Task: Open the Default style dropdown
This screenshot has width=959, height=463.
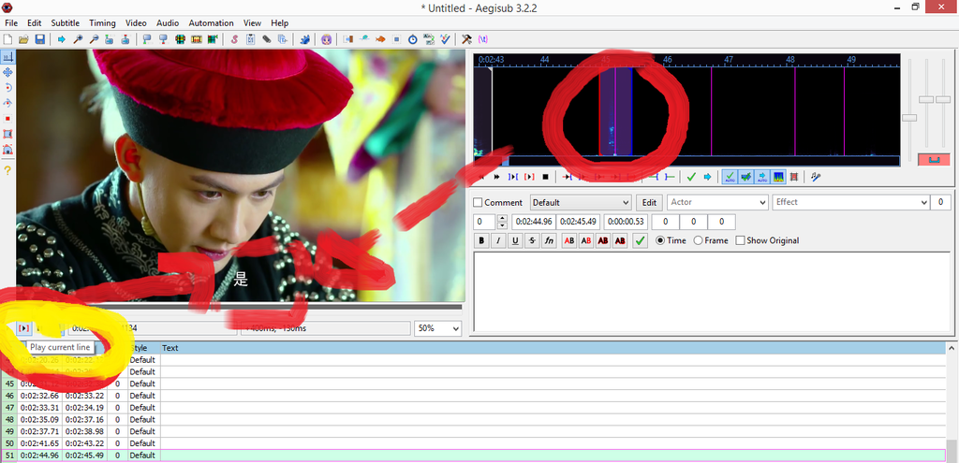Action: [x=581, y=202]
